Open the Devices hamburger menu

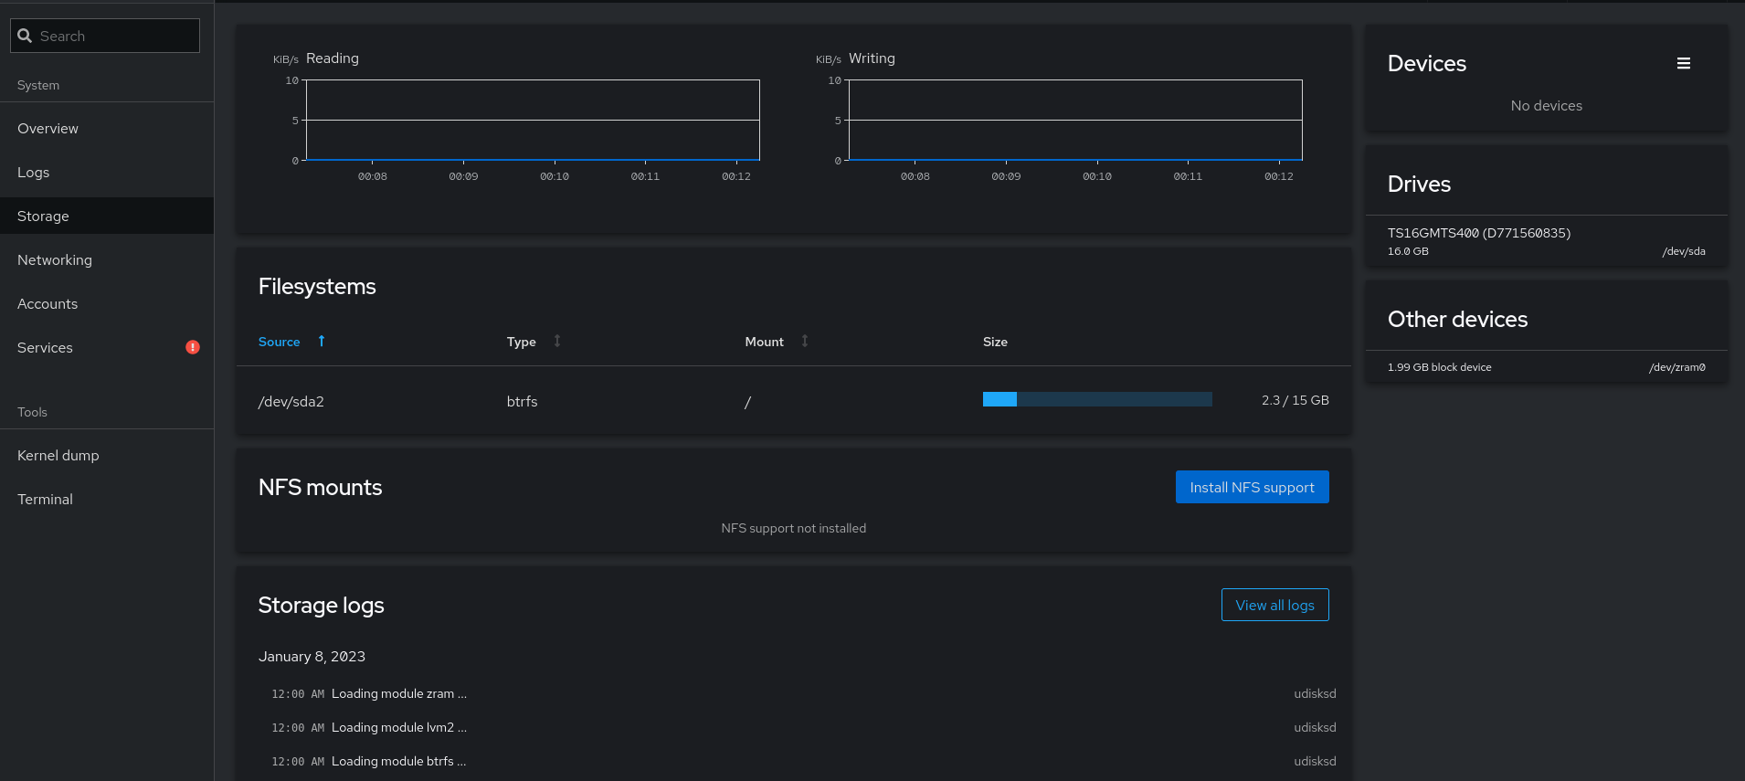coord(1683,63)
